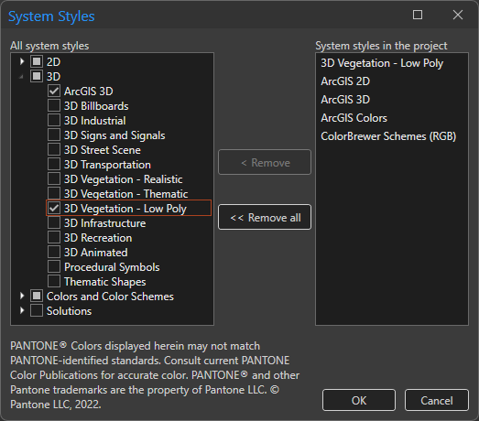479x421 pixels.
Task: Uncheck 3D Vegetation - Low Poly
Action: tap(54, 208)
